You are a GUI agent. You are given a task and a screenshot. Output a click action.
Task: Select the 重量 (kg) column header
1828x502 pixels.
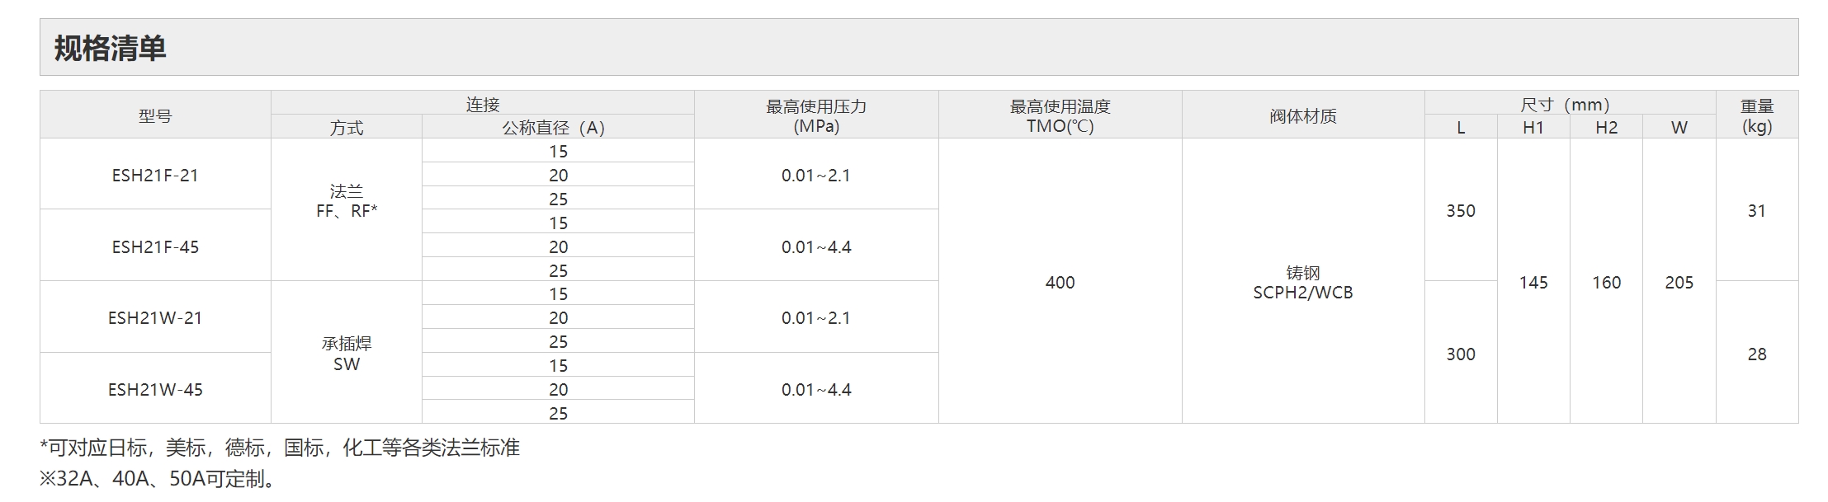pos(1757,116)
